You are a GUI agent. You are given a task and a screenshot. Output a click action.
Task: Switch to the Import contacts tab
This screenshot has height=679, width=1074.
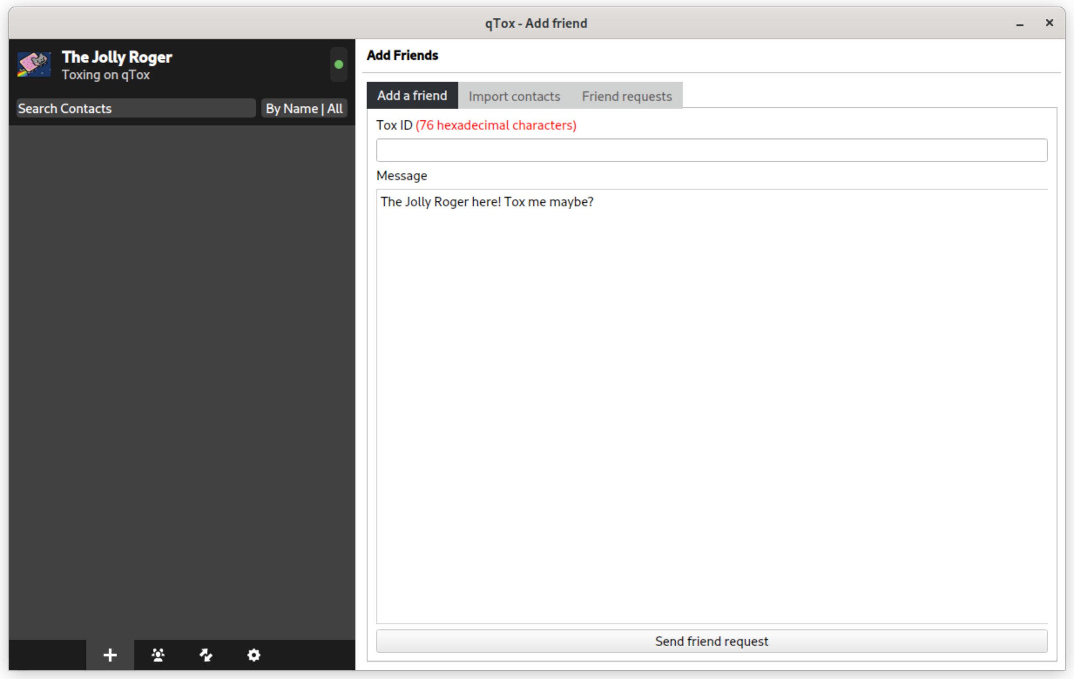coord(514,96)
